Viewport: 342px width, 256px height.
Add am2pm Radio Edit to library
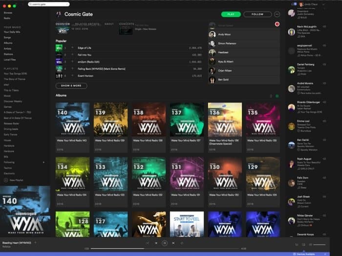[72, 62]
